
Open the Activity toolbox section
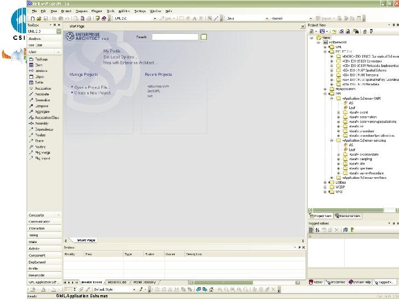click(x=44, y=249)
